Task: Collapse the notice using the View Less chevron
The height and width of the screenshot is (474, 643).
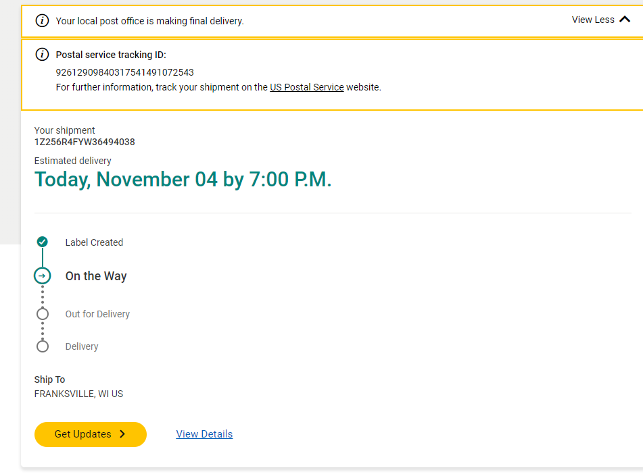Action: click(x=625, y=20)
